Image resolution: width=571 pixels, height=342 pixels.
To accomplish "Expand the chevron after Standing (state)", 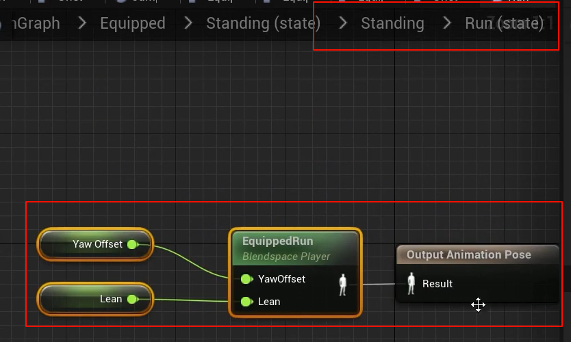I will click(343, 23).
